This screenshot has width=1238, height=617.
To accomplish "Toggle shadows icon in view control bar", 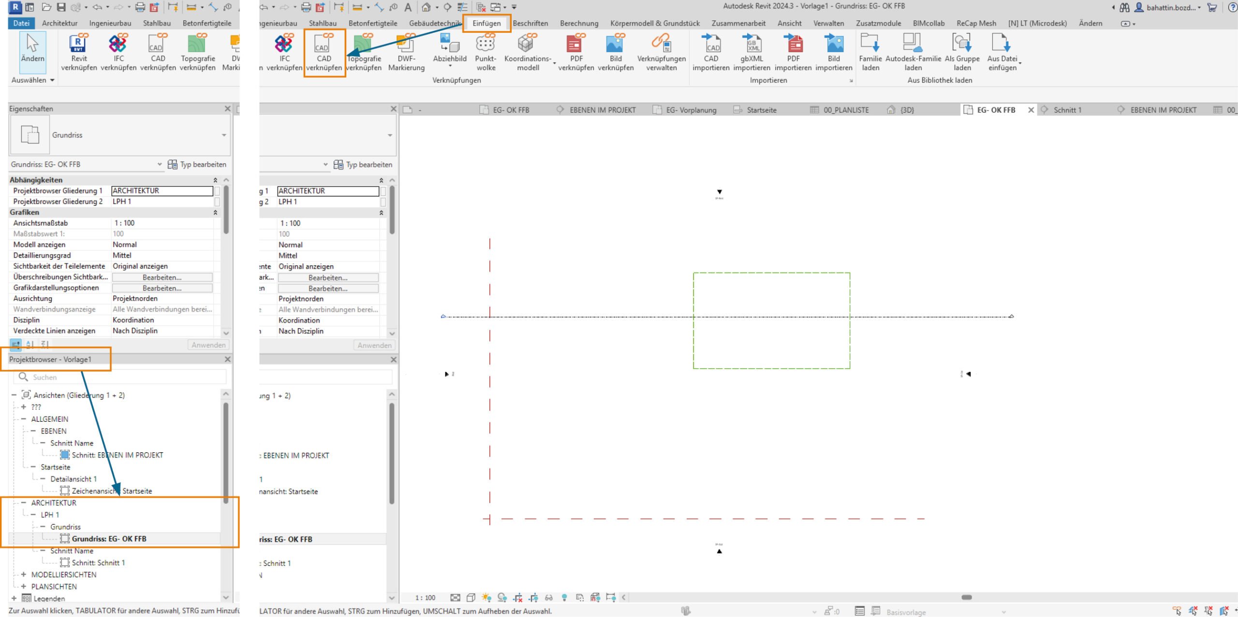I will [502, 598].
